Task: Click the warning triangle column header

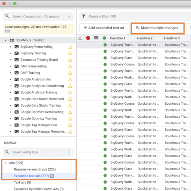Action: click(80, 38)
